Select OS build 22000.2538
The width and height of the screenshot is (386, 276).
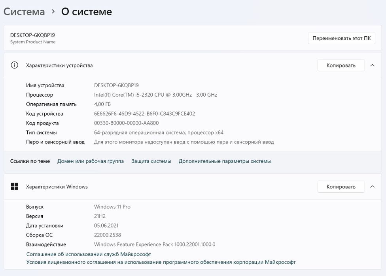point(107,235)
